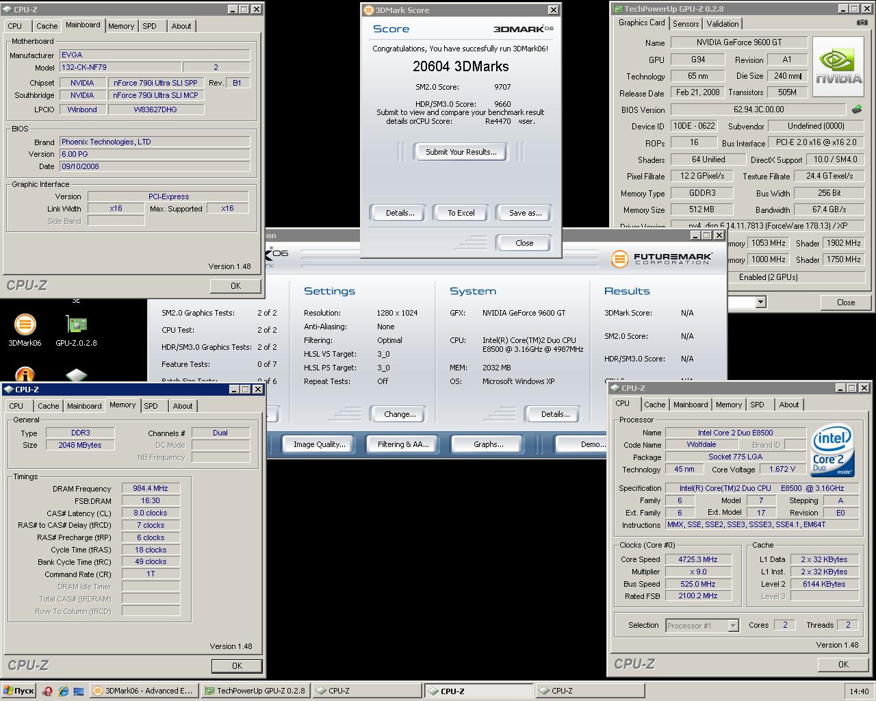876x701 pixels.
Task: Select the Graphics Card tab in GPU-Z
Action: [x=641, y=23]
